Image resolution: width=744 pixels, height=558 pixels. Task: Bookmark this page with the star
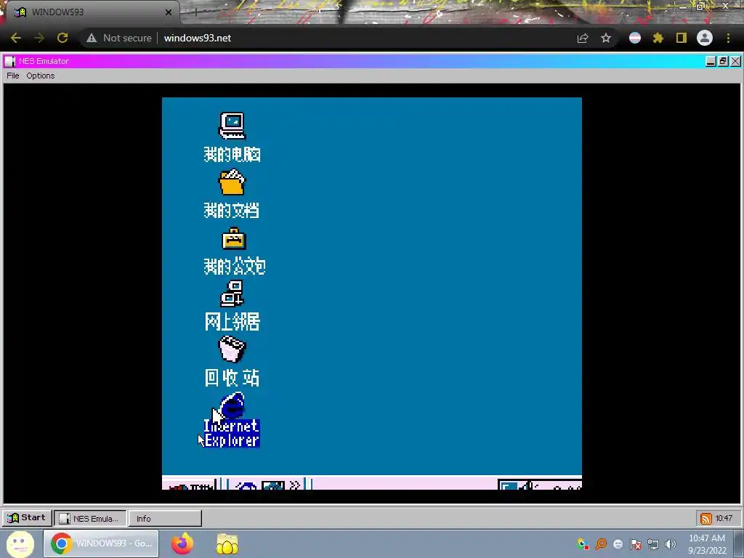click(606, 38)
